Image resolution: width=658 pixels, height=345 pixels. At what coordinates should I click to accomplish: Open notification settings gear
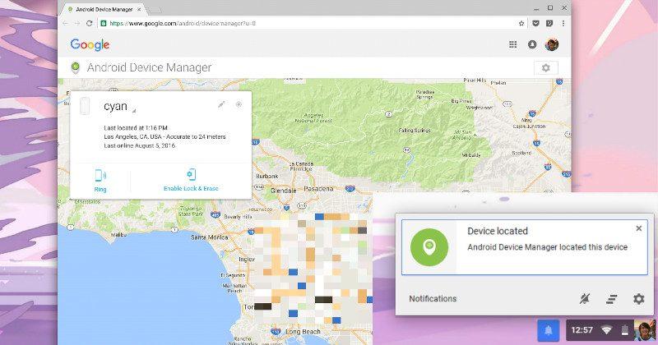(638, 299)
